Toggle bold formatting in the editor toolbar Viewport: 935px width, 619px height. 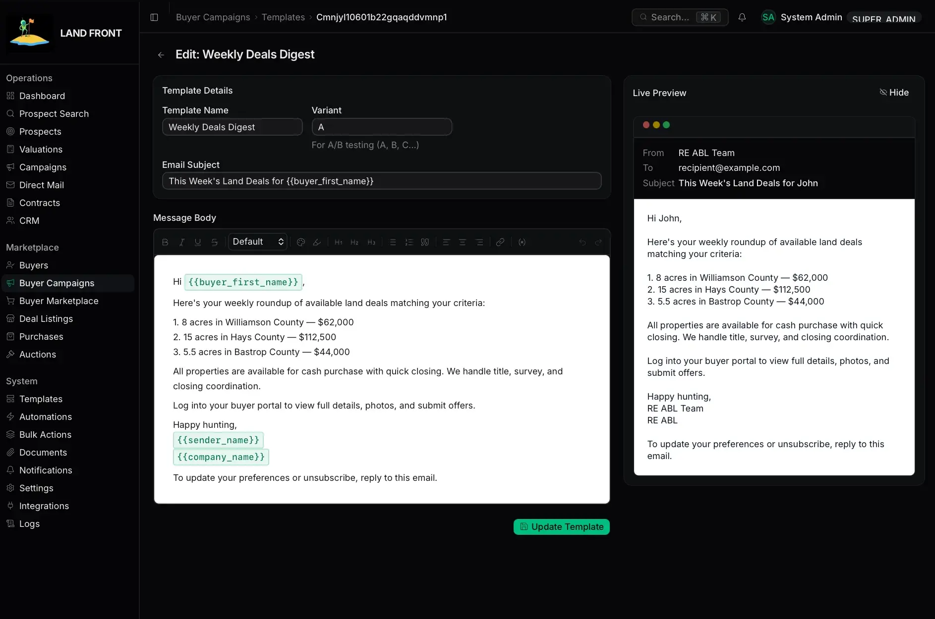point(165,242)
